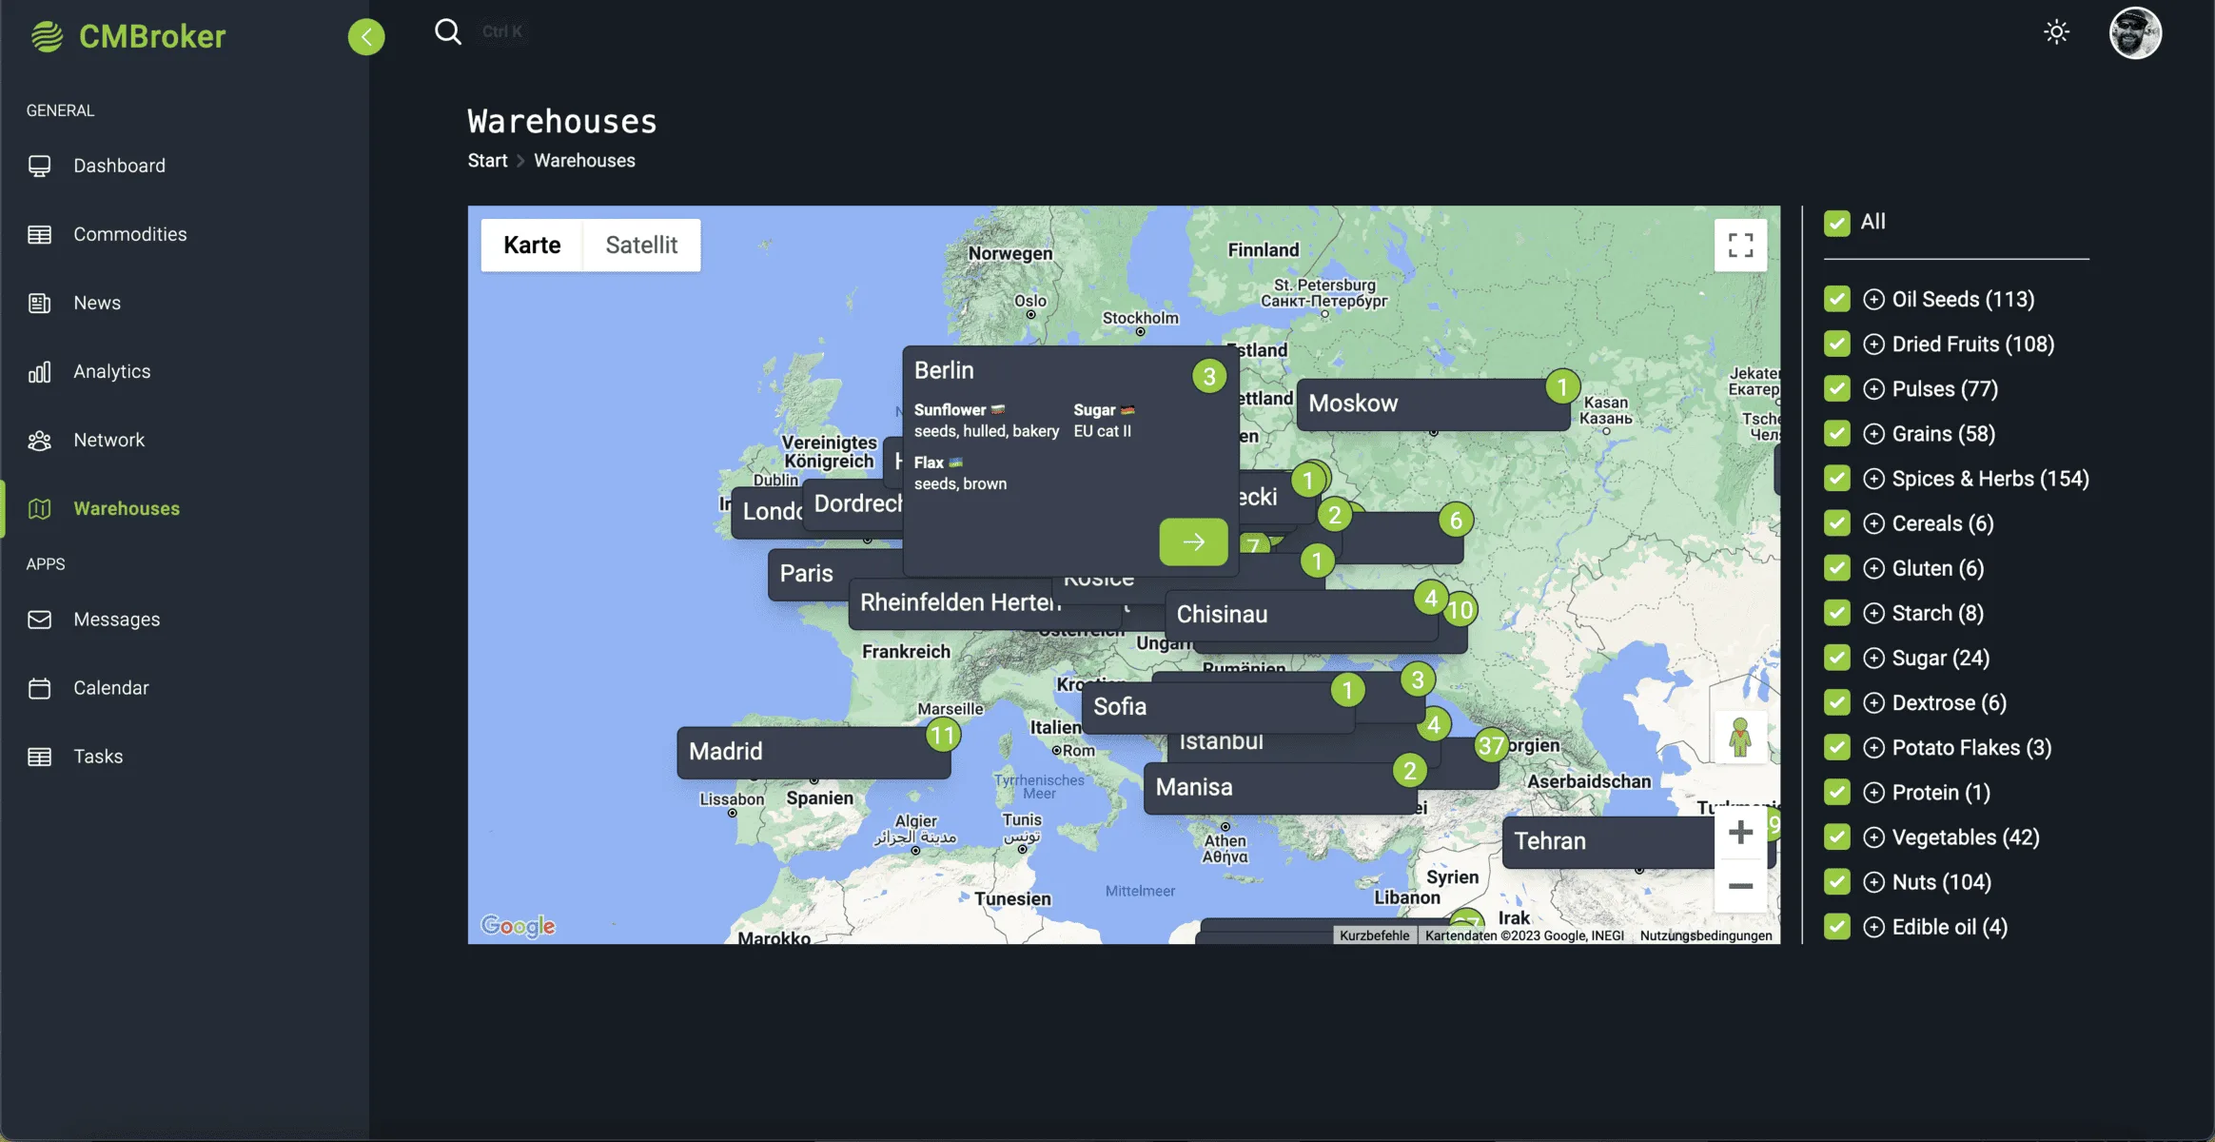Viewport: 2215px width, 1142px height.
Task: Collapse sidebar with green arrow button
Action: pos(366,37)
